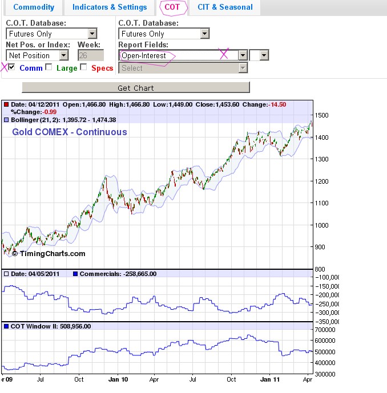Click COT Window II legend square

coord(6,326)
